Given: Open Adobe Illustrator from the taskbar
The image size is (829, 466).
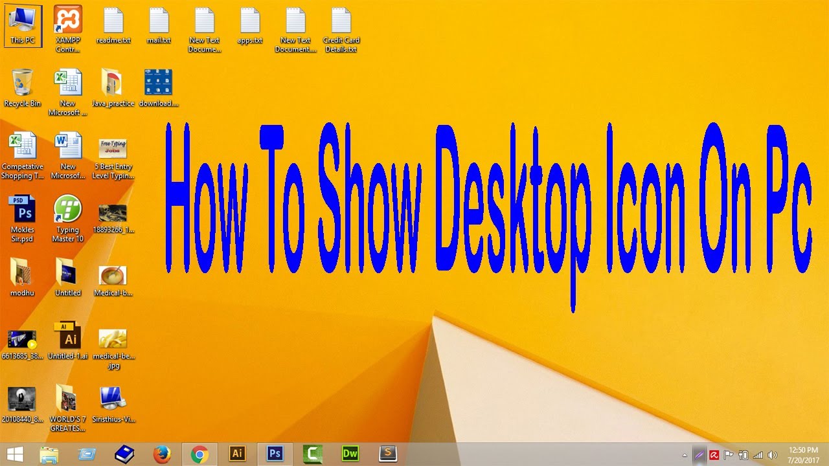Looking at the screenshot, I should (x=237, y=454).
